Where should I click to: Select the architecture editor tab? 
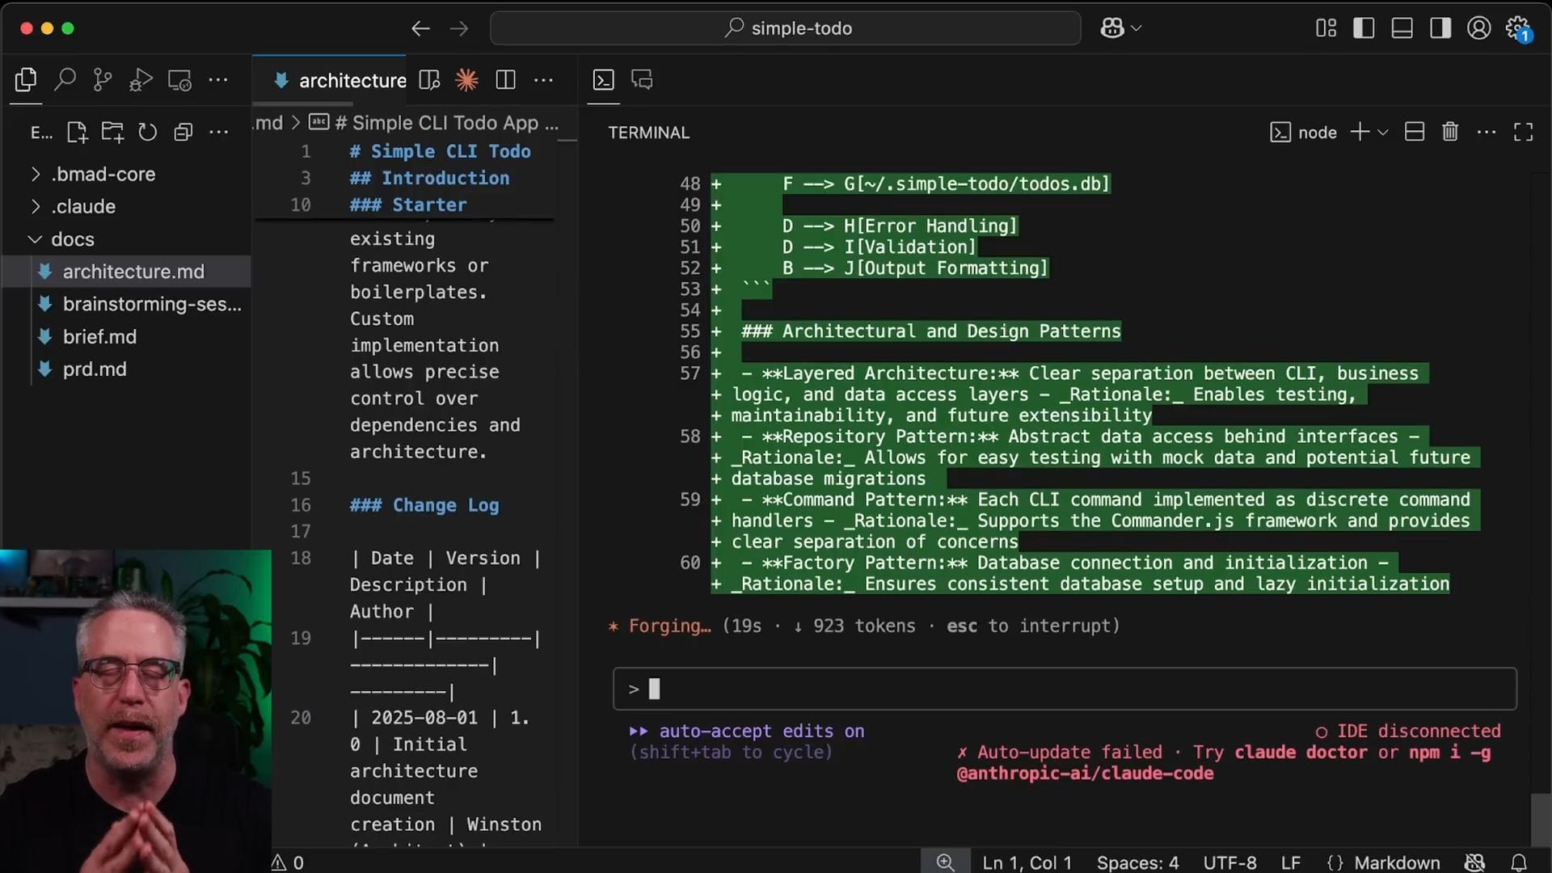click(x=352, y=80)
